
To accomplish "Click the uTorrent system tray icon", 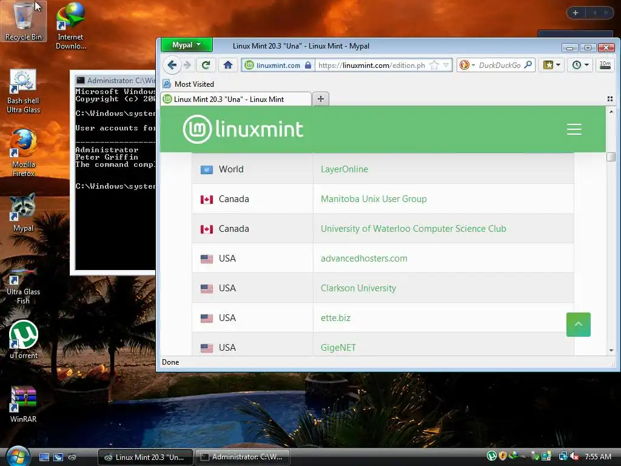I will pyautogui.click(x=491, y=456).
